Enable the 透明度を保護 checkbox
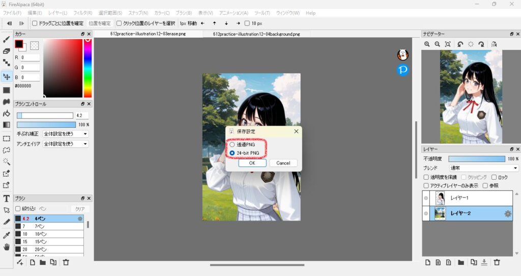 tap(426, 177)
